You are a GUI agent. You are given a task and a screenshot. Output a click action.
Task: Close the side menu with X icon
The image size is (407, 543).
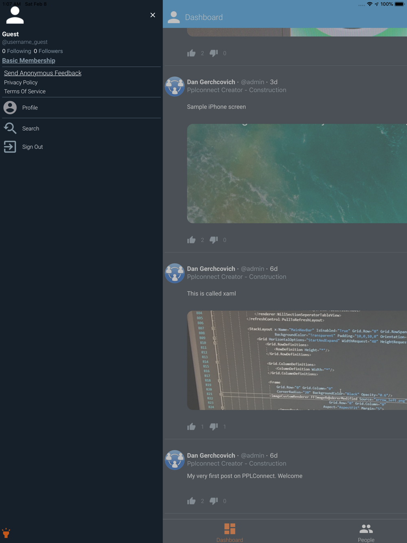pyautogui.click(x=153, y=15)
